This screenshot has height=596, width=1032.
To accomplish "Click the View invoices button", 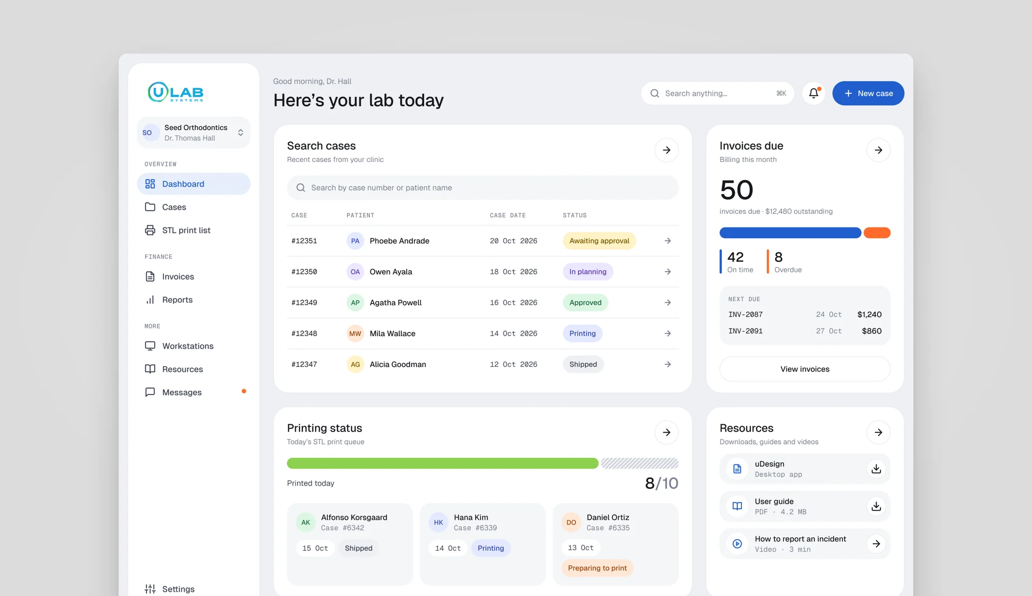I will pyautogui.click(x=804, y=369).
